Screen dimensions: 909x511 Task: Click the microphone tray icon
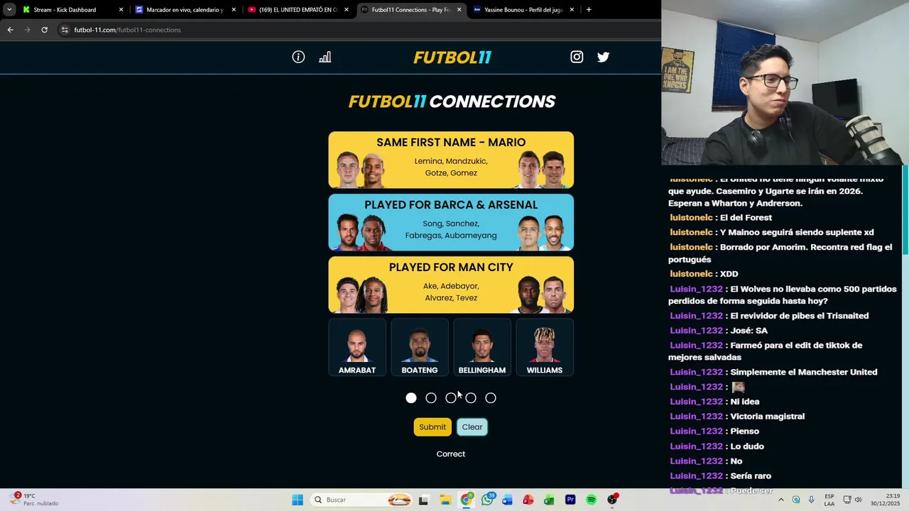(x=811, y=500)
